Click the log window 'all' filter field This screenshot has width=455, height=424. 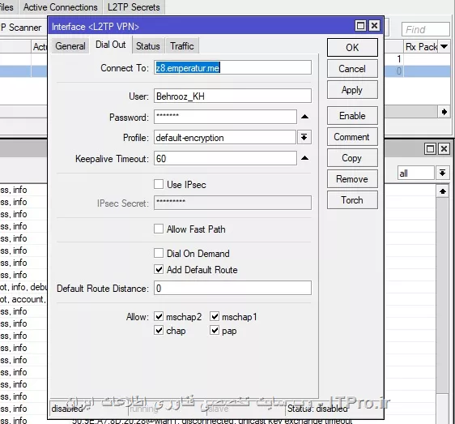pyautogui.click(x=416, y=173)
